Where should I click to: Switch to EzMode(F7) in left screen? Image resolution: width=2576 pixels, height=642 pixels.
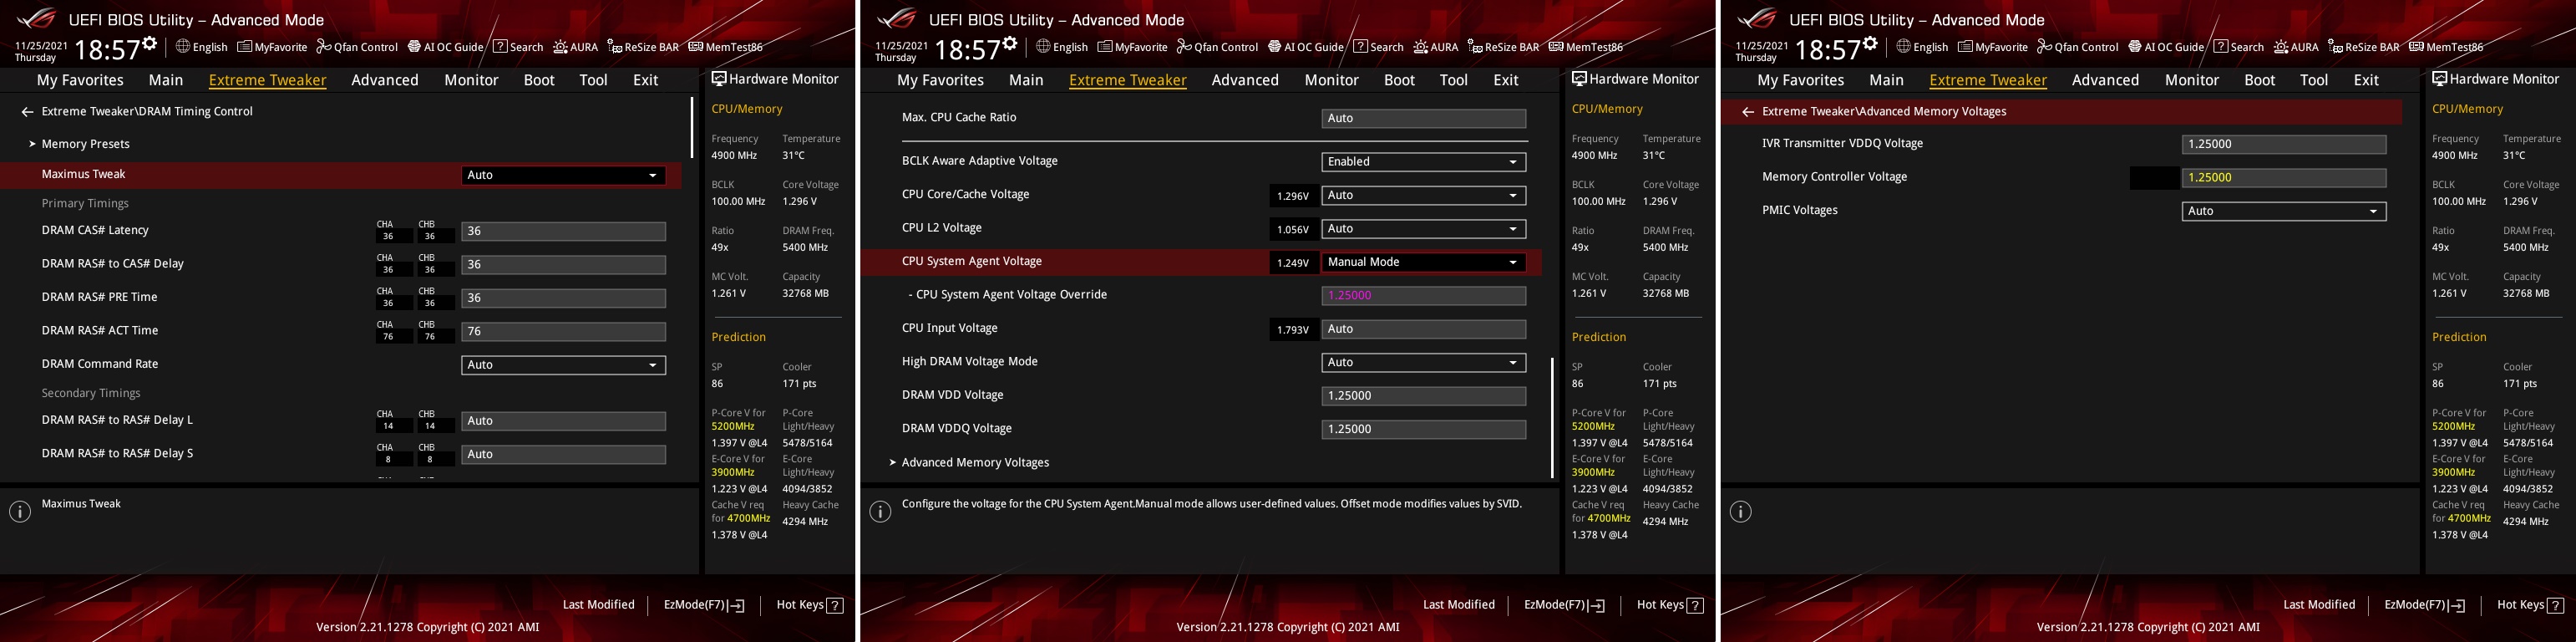click(x=704, y=605)
